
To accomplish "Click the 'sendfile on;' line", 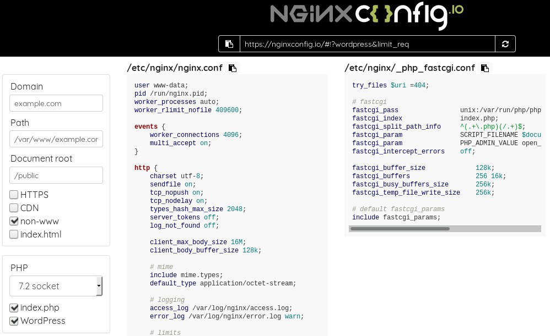I will [x=172, y=184].
